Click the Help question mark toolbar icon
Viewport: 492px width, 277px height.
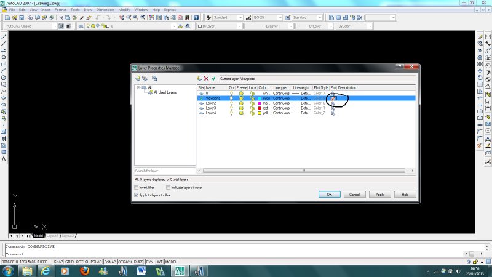click(x=196, y=18)
